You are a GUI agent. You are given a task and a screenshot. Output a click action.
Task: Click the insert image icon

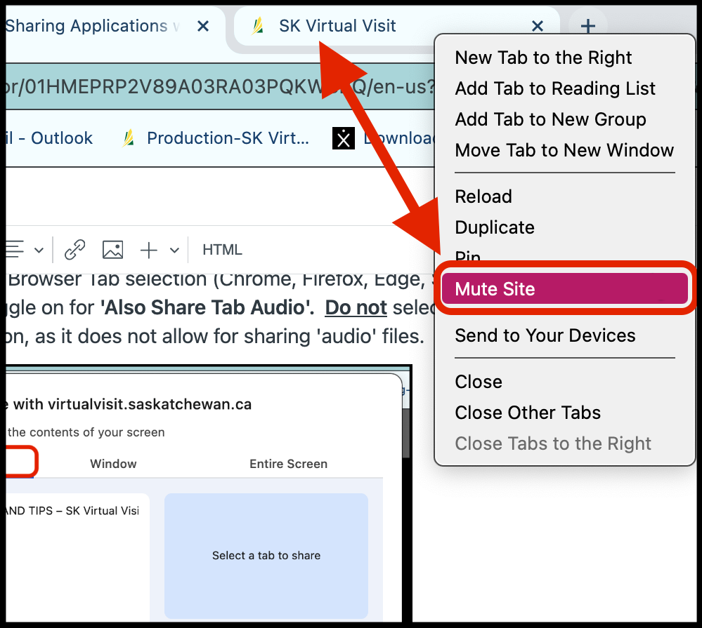[x=112, y=249]
